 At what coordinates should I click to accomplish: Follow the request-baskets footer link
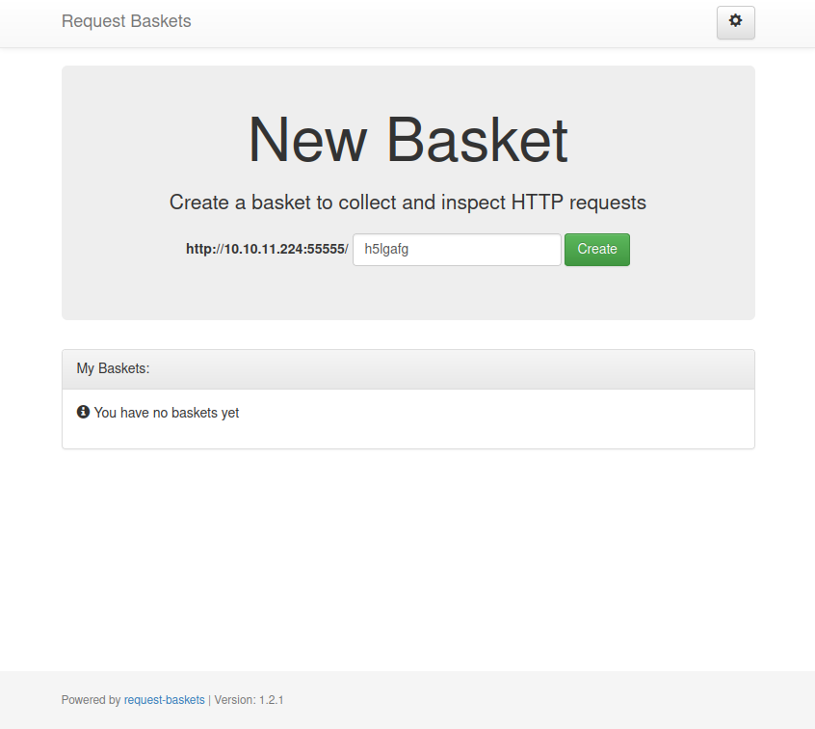tap(164, 700)
